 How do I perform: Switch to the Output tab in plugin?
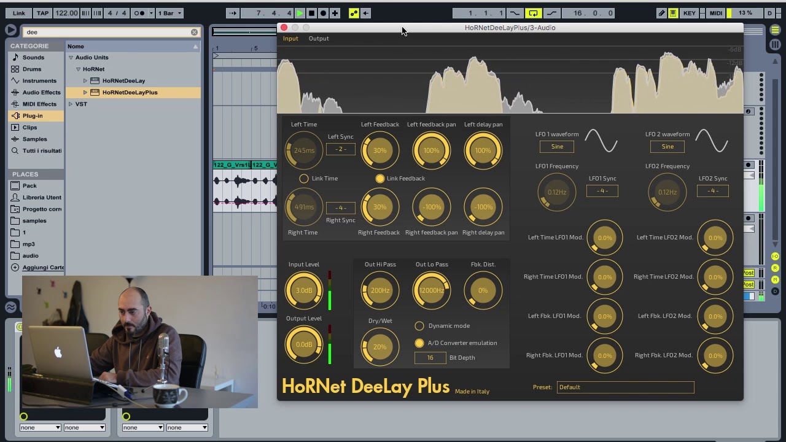pos(319,39)
